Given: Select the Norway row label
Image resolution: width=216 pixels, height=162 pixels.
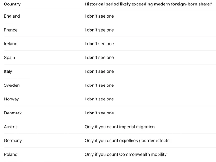Looking at the screenshot, I should pos(11,99).
